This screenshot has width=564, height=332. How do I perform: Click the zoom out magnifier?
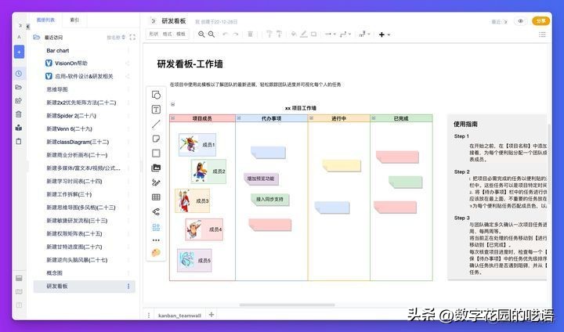(211, 34)
